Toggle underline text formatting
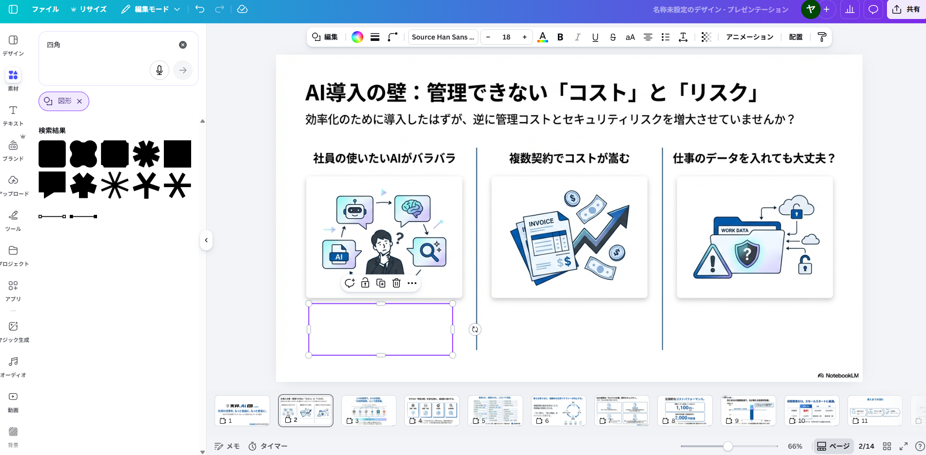 595,37
